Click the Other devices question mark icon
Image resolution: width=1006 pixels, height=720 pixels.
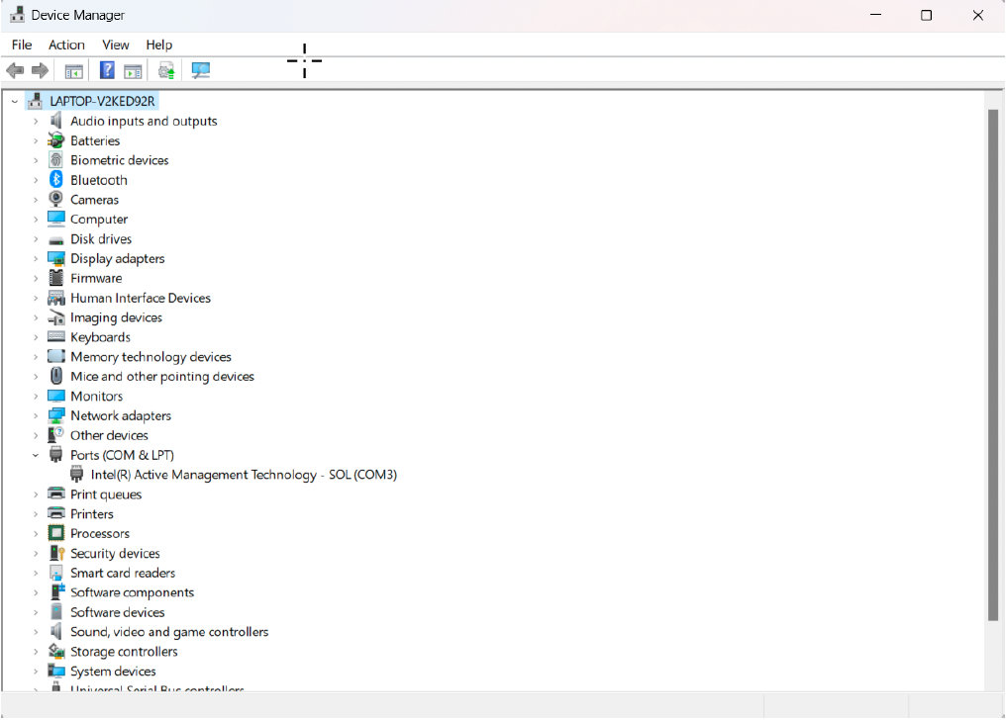click(x=56, y=435)
